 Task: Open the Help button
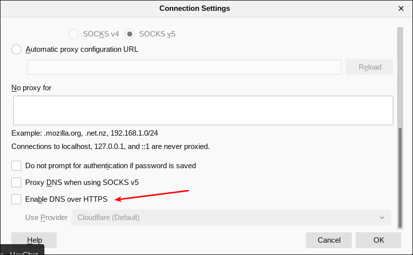[34, 240]
